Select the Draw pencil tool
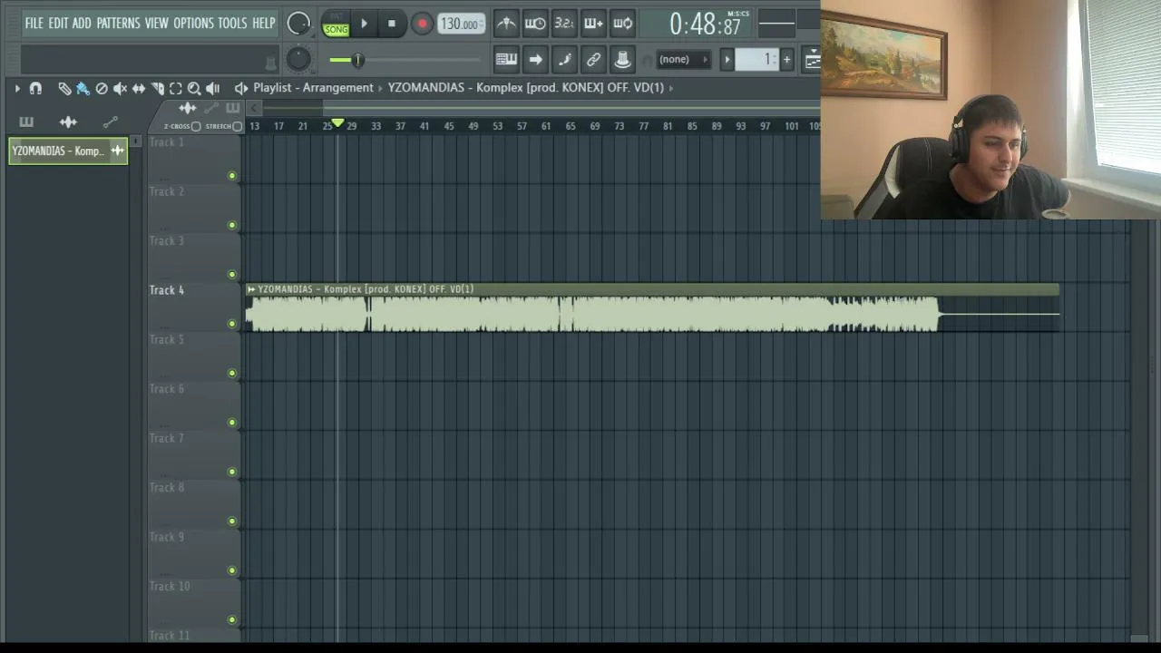This screenshot has height=653, width=1161. click(x=64, y=88)
